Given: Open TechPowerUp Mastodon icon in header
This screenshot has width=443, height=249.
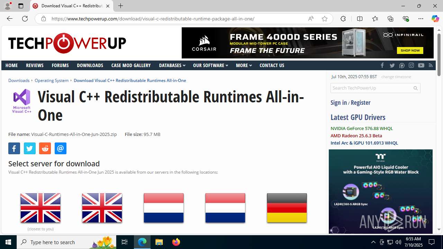Looking at the screenshot, I should pos(402,65).
